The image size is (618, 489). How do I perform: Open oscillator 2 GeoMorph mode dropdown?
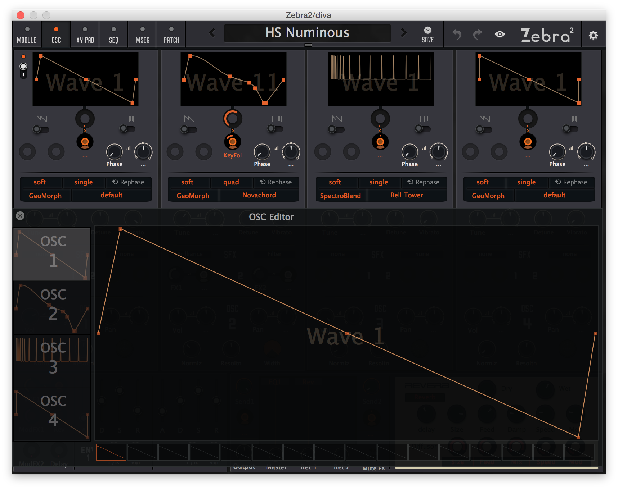point(193,196)
